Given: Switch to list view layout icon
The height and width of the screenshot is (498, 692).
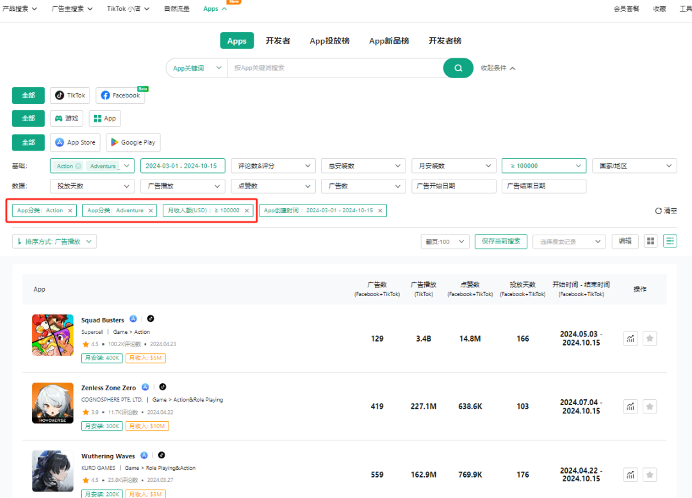Looking at the screenshot, I should 670,241.
